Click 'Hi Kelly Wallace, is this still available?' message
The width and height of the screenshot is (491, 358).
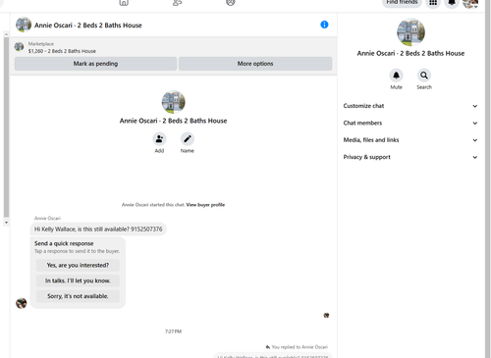[x=98, y=229]
